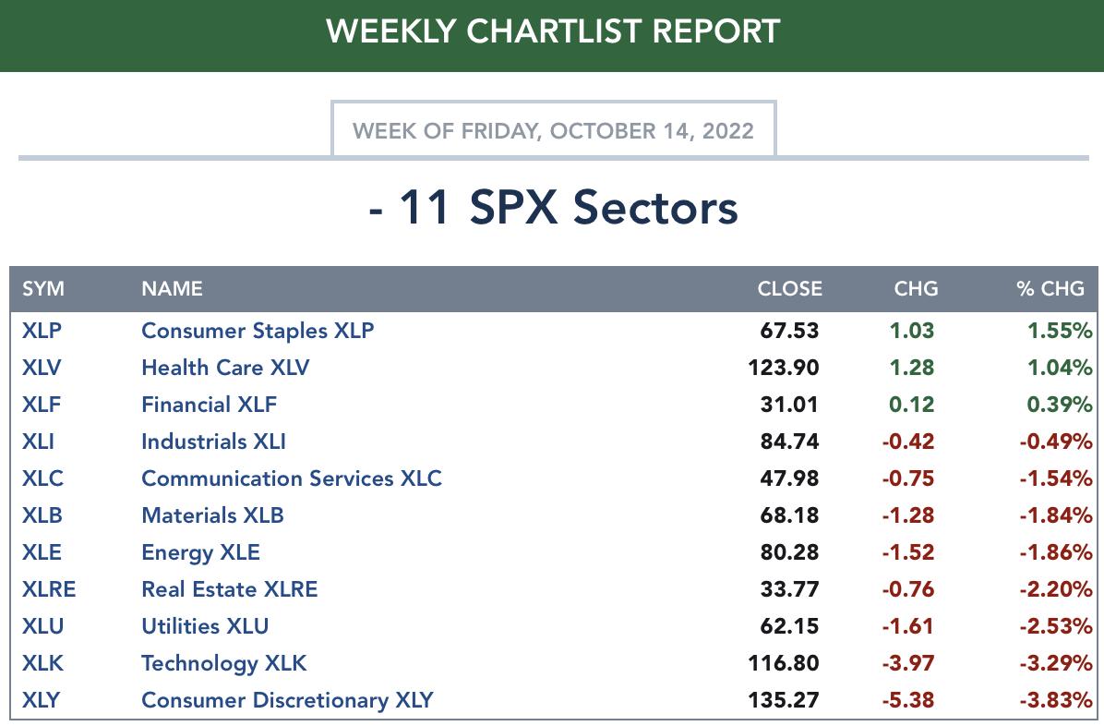This screenshot has height=726, width=1104.
Task: Sort table by NAME column header
Action: coord(172,288)
